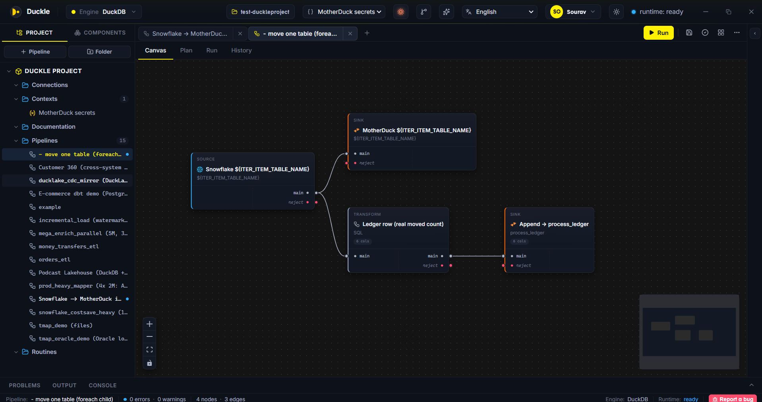Switch to the COMPONENTS panel tab
This screenshot has height=402, width=762.
pyautogui.click(x=100, y=33)
